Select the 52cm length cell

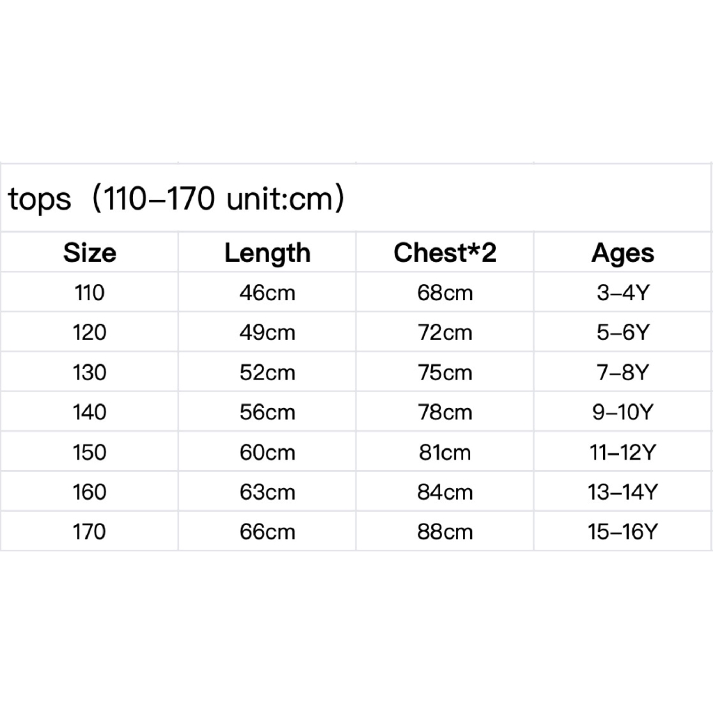(x=267, y=373)
